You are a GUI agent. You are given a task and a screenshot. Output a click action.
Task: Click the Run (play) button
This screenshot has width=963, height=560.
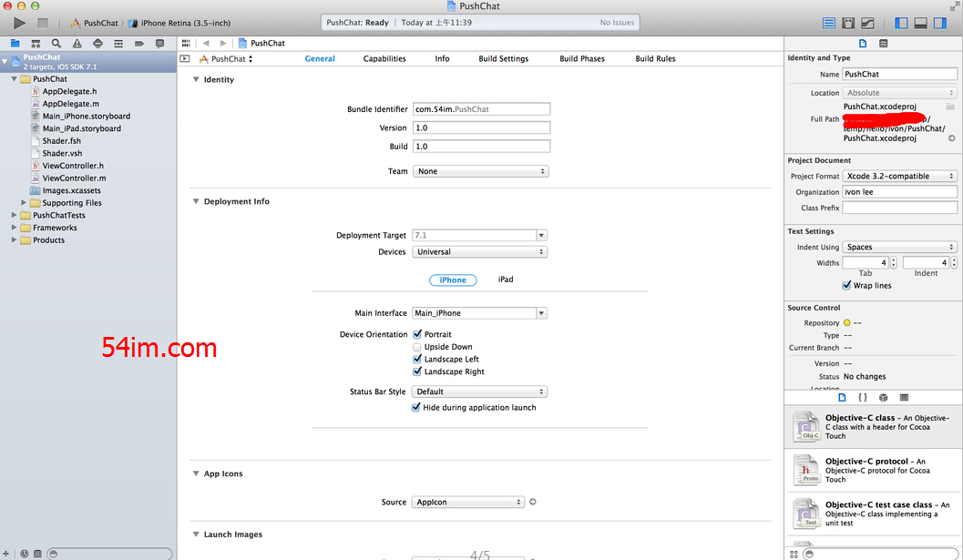tap(19, 23)
